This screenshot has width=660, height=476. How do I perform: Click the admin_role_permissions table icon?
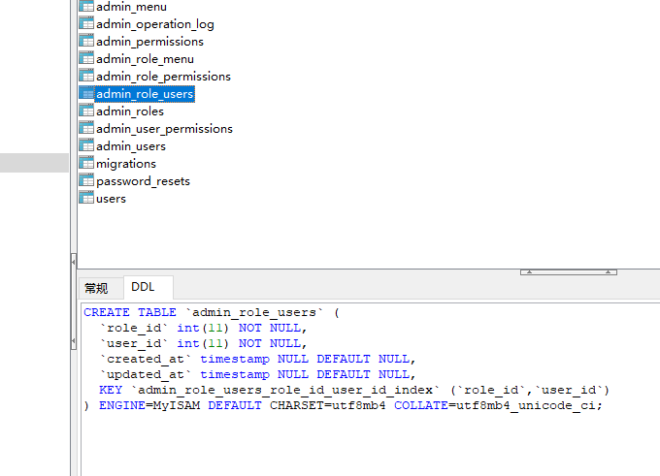click(x=86, y=76)
